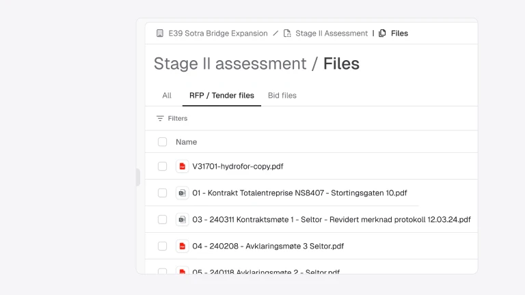Check the 03 - 240311 Kontraktsmøte 1 row checkbox
The height and width of the screenshot is (295, 525).
(x=163, y=219)
